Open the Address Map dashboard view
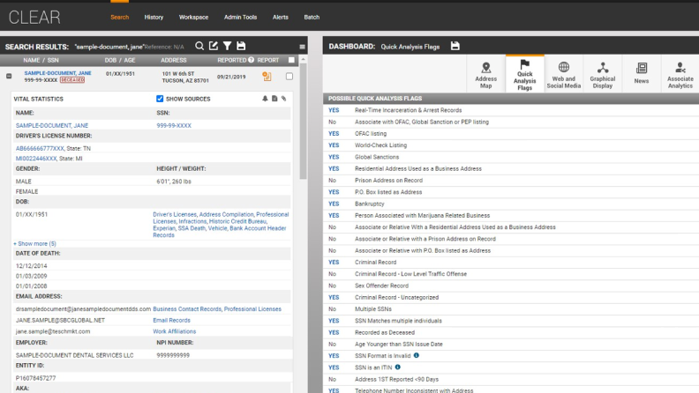699x393 pixels. coord(485,75)
